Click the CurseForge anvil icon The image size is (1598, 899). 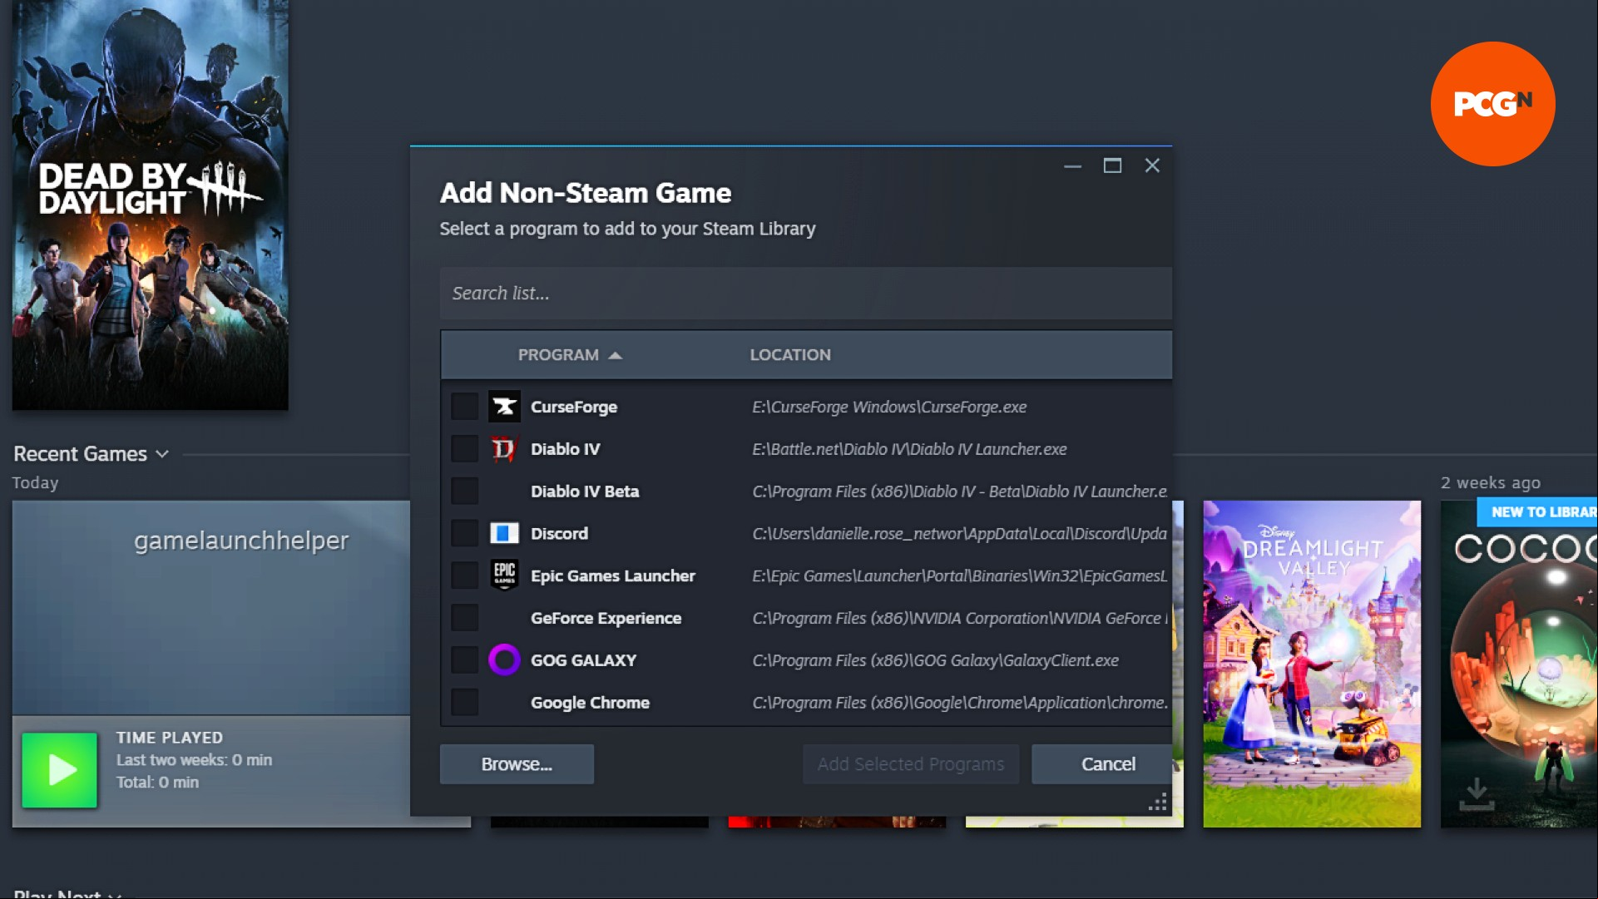click(504, 407)
